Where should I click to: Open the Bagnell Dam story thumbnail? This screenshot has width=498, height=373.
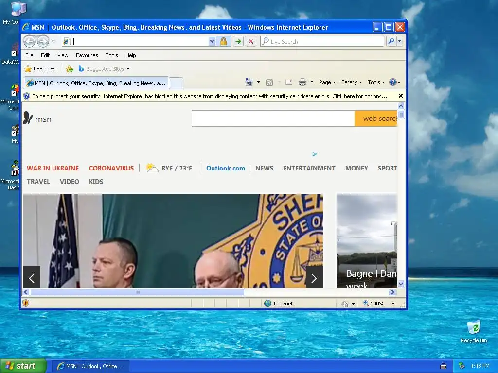tap(367, 241)
